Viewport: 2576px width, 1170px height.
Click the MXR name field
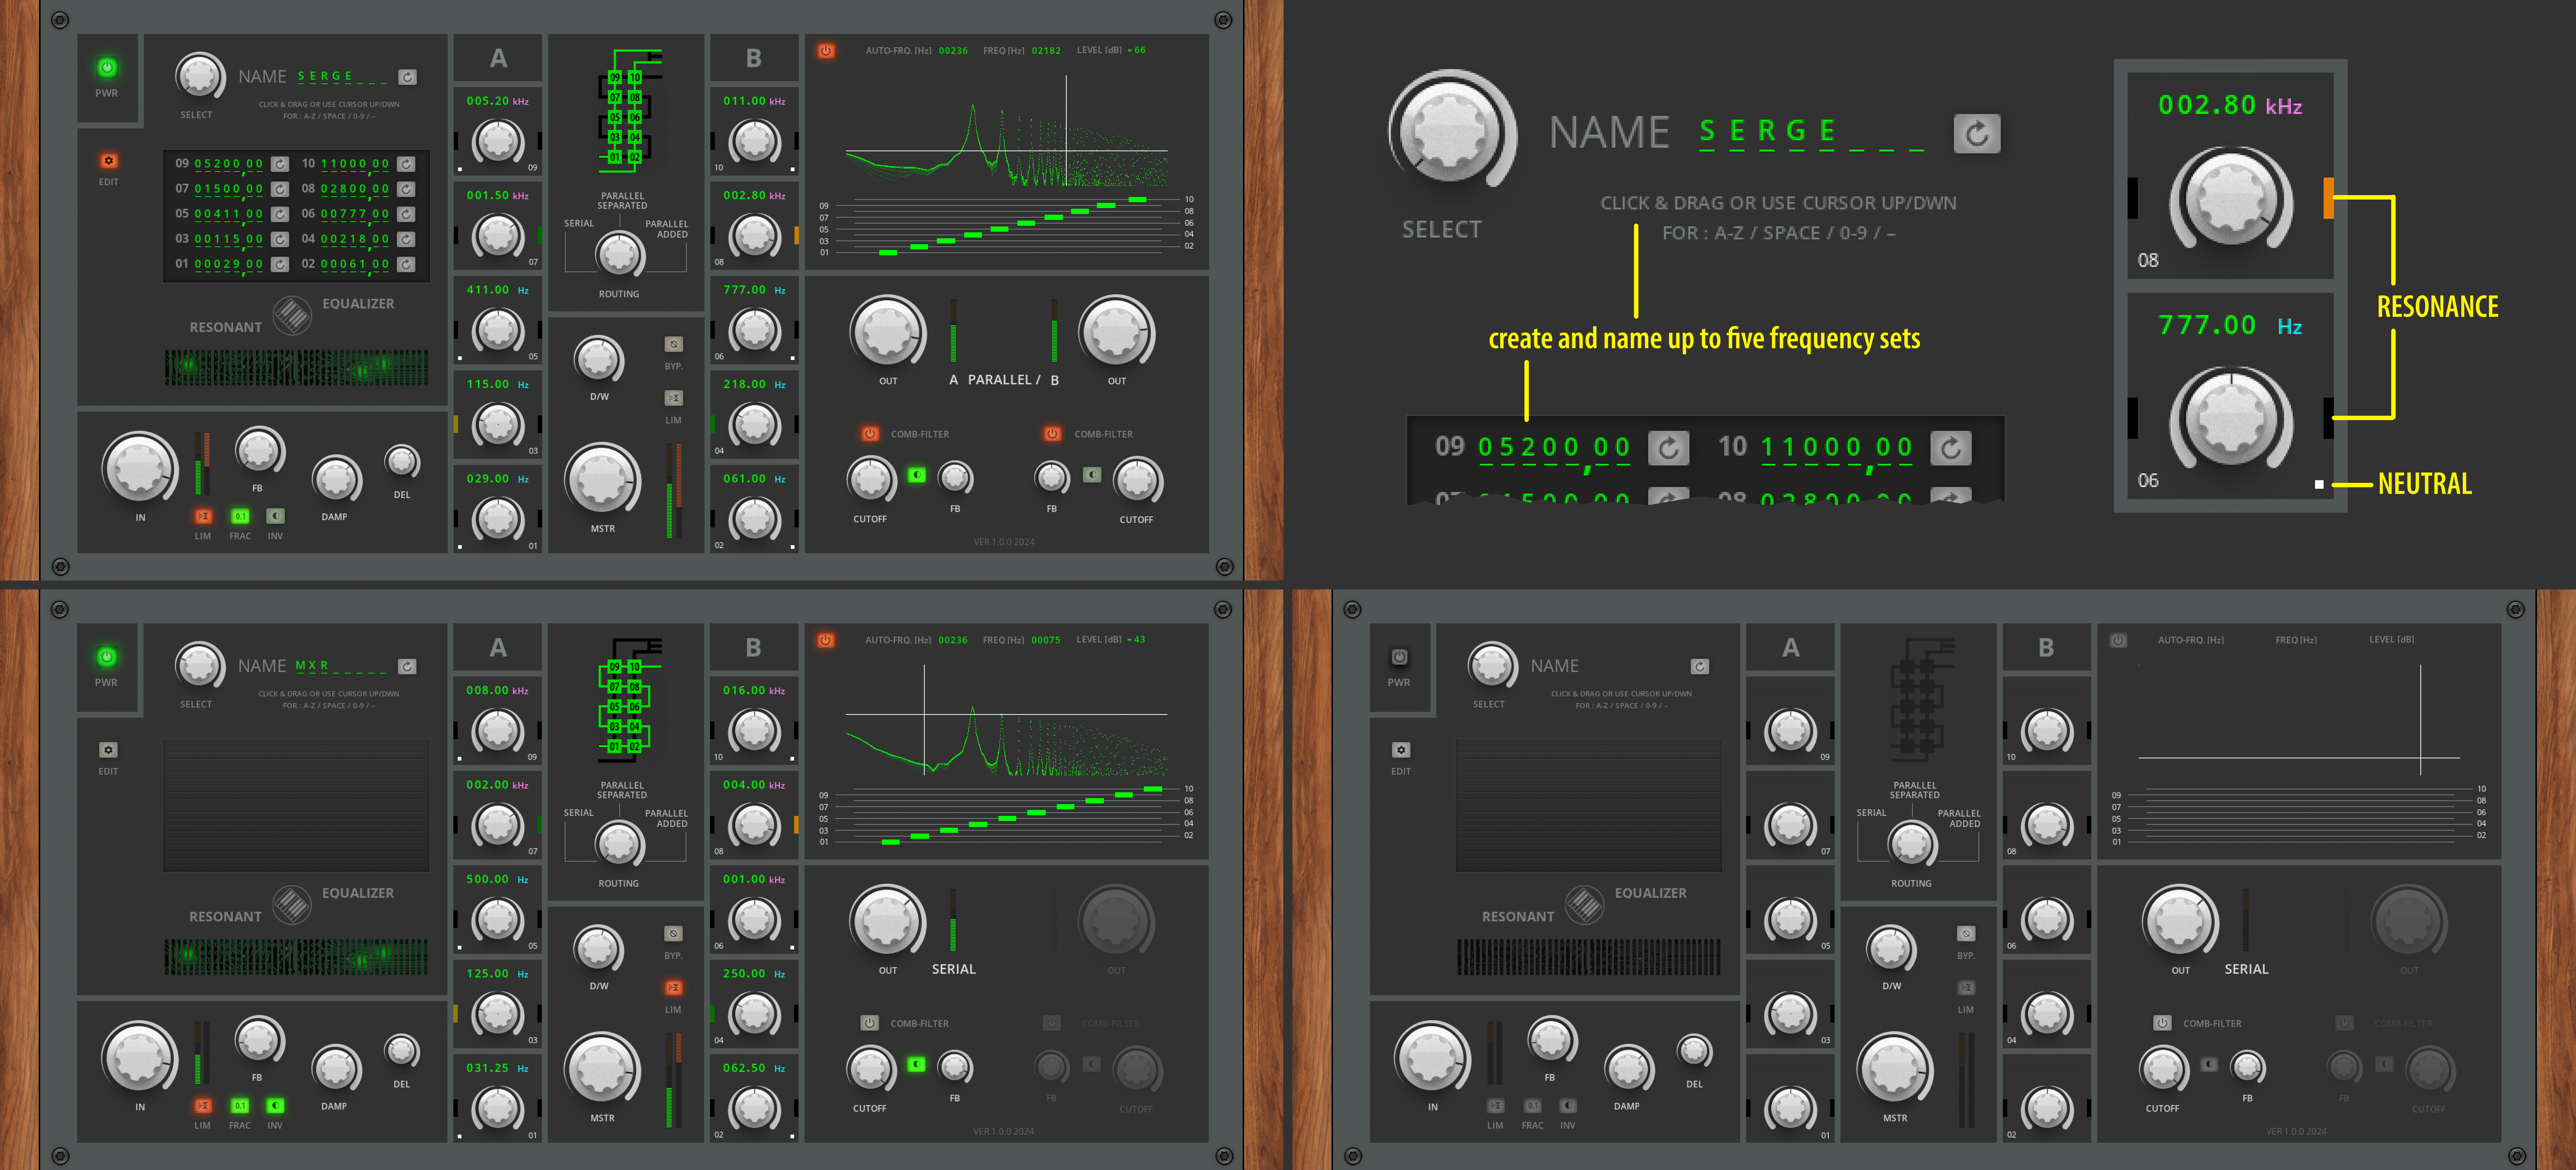(x=341, y=666)
